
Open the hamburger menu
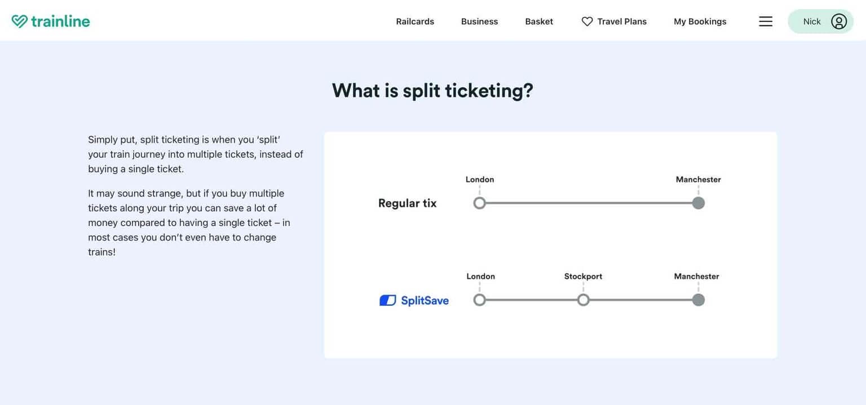pos(765,21)
